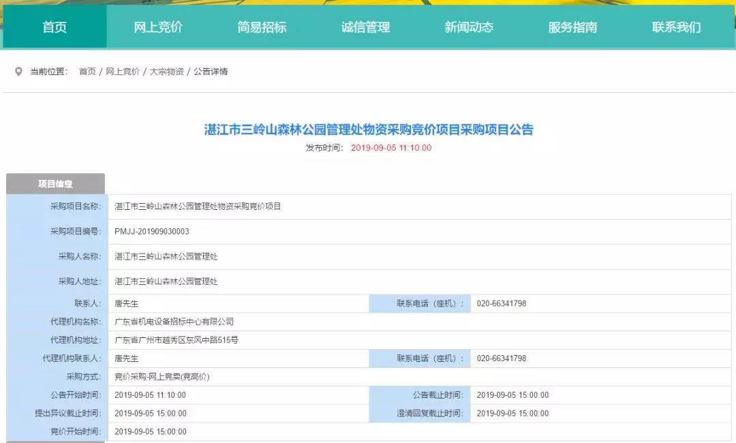
Task: Go to the 联系我们 page
Action: (x=676, y=27)
